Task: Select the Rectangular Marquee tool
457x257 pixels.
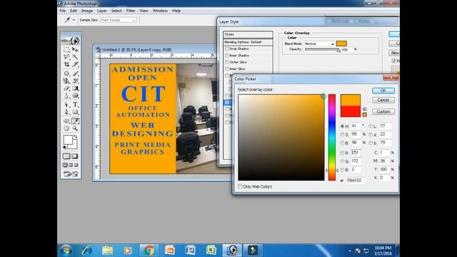Action: tap(66, 49)
